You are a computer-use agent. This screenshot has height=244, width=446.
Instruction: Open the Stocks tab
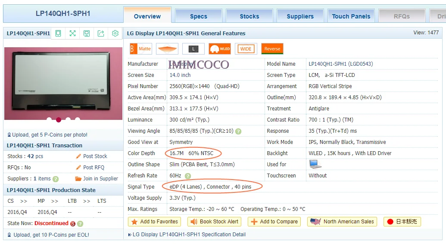pyautogui.click(x=250, y=16)
